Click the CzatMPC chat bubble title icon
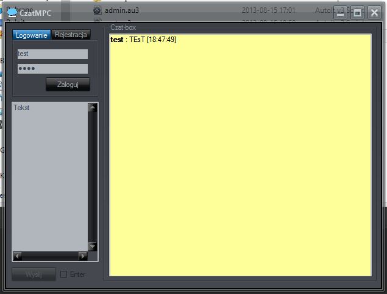The height and width of the screenshot is (294, 387). pos(12,12)
